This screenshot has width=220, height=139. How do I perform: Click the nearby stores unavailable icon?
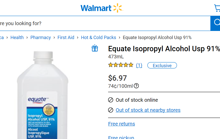[x=111, y=110]
